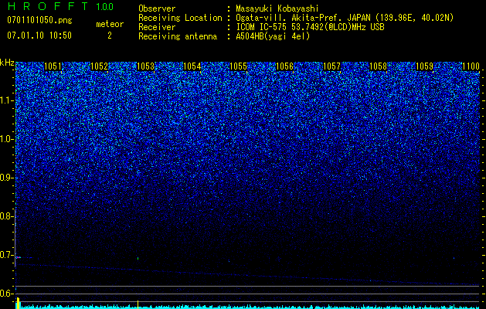
Task: Click the Observer field label
Action: click(157, 8)
